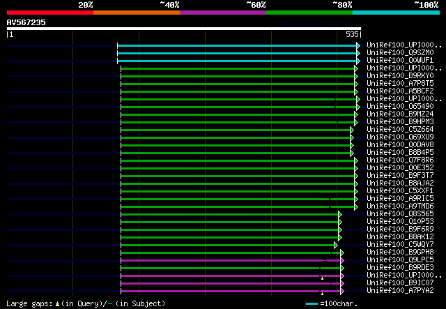
Task: Select the UniRef100_A9RIC5 label
Action: [400, 199]
